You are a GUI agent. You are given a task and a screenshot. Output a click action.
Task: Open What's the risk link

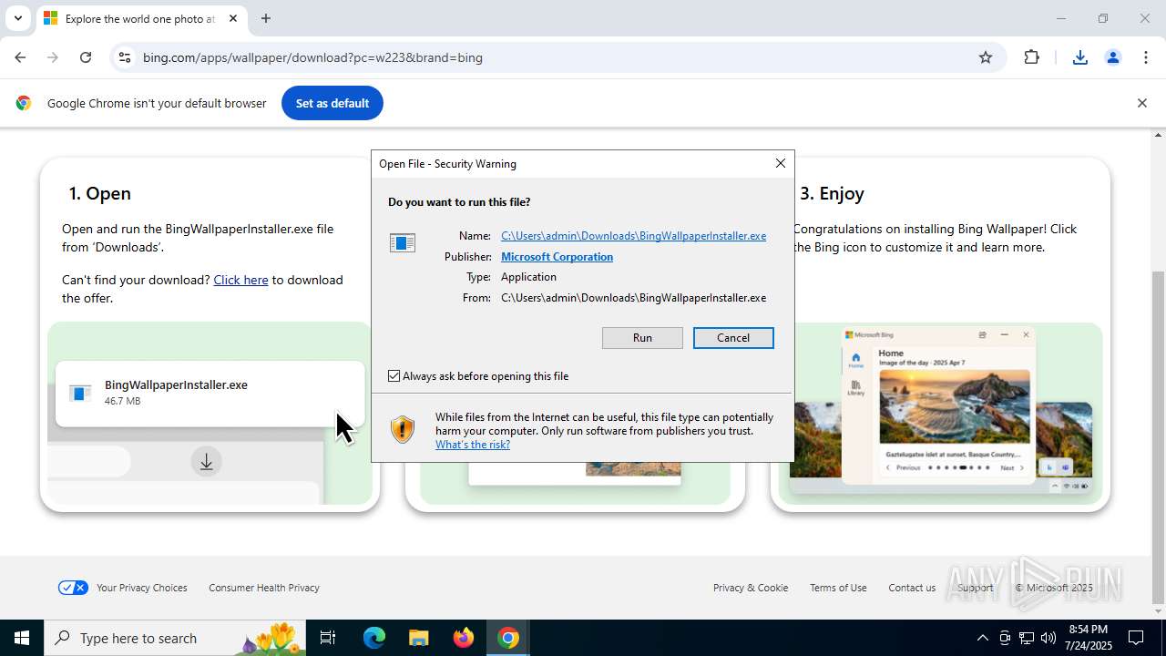click(x=473, y=445)
